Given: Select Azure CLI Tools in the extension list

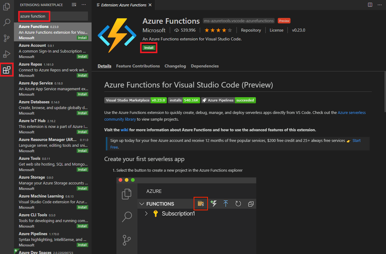Looking at the screenshot, I should (x=53, y=220).
